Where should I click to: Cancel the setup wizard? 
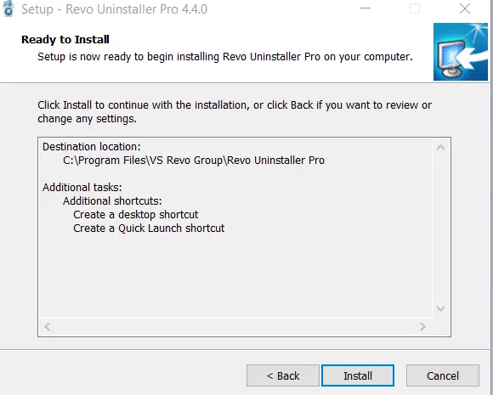coord(443,375)
